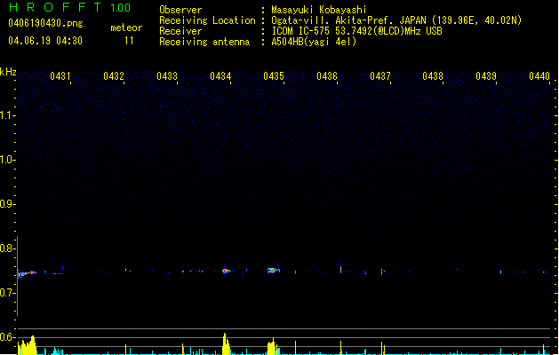Click the Receiver field label
Image resolution: width=559 pixels, height=355 pixels.
(x=180, y=31)
